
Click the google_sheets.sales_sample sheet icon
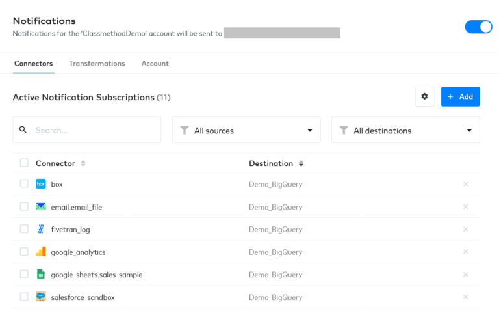click(41, 275)
